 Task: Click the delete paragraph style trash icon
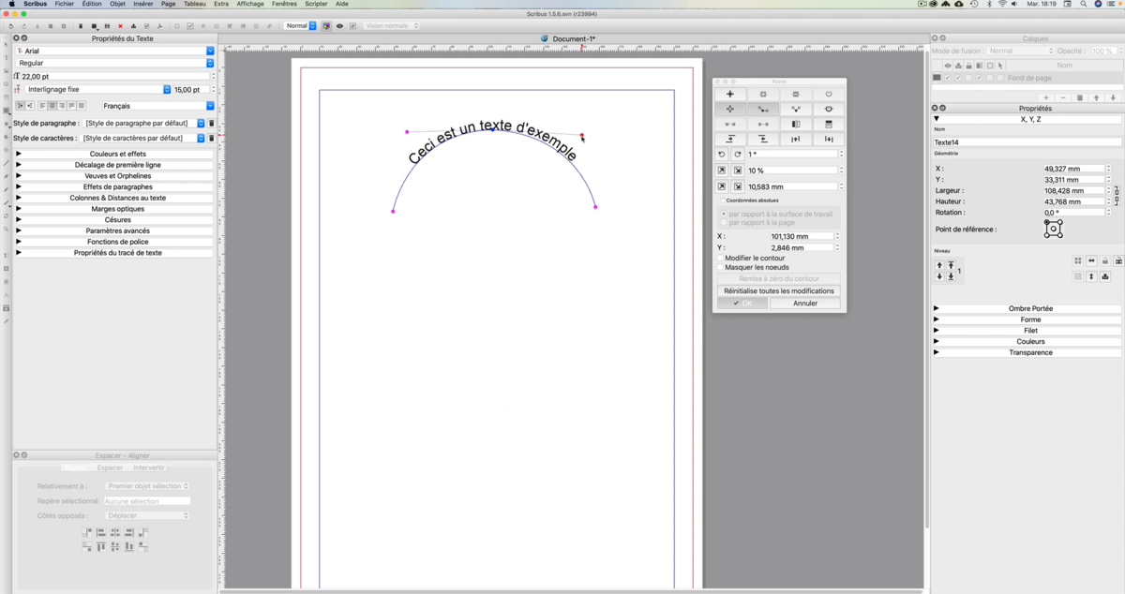click(211, 124)
